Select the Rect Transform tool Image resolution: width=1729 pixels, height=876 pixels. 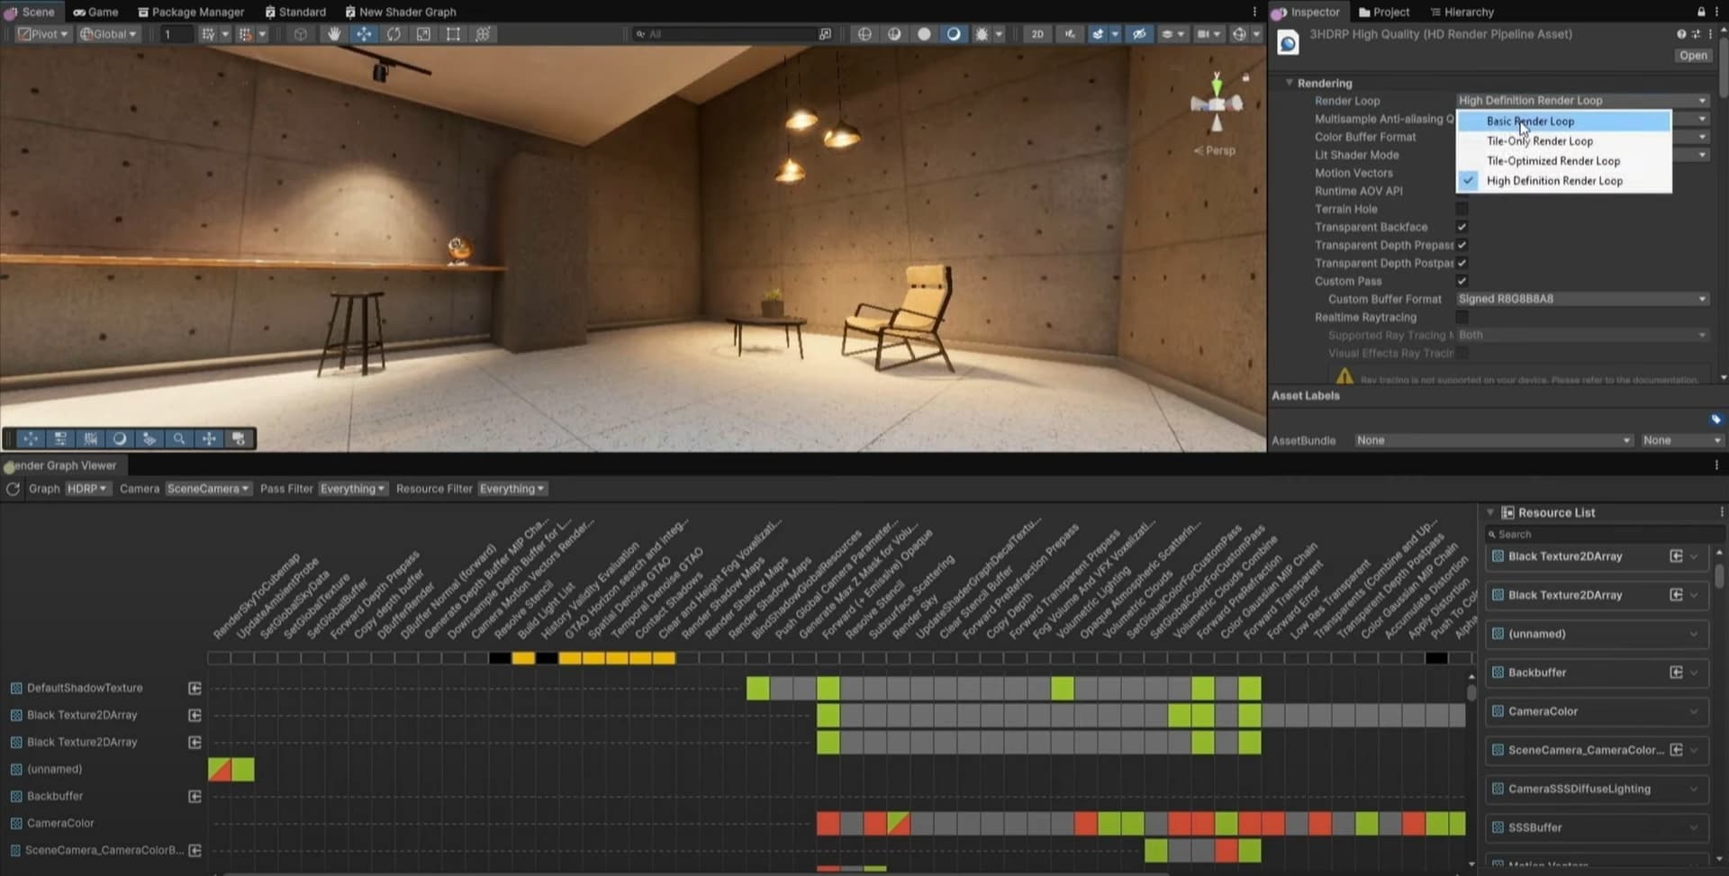tap(453, 33)
